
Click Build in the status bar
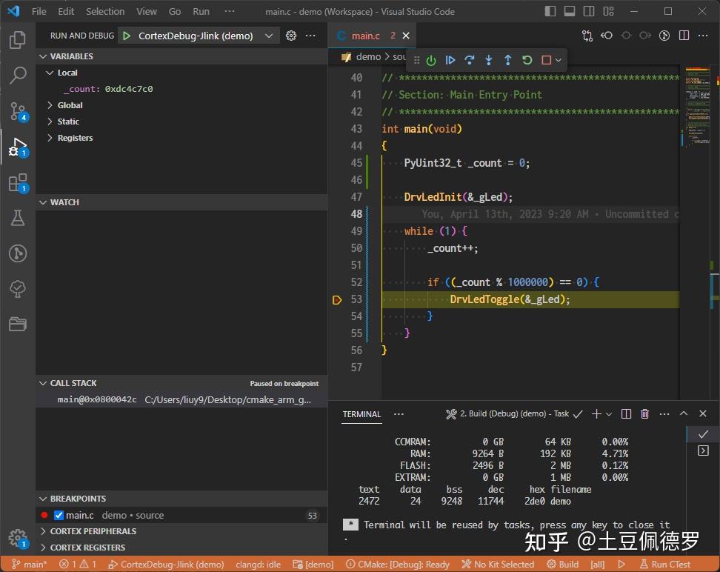(563, 564)
